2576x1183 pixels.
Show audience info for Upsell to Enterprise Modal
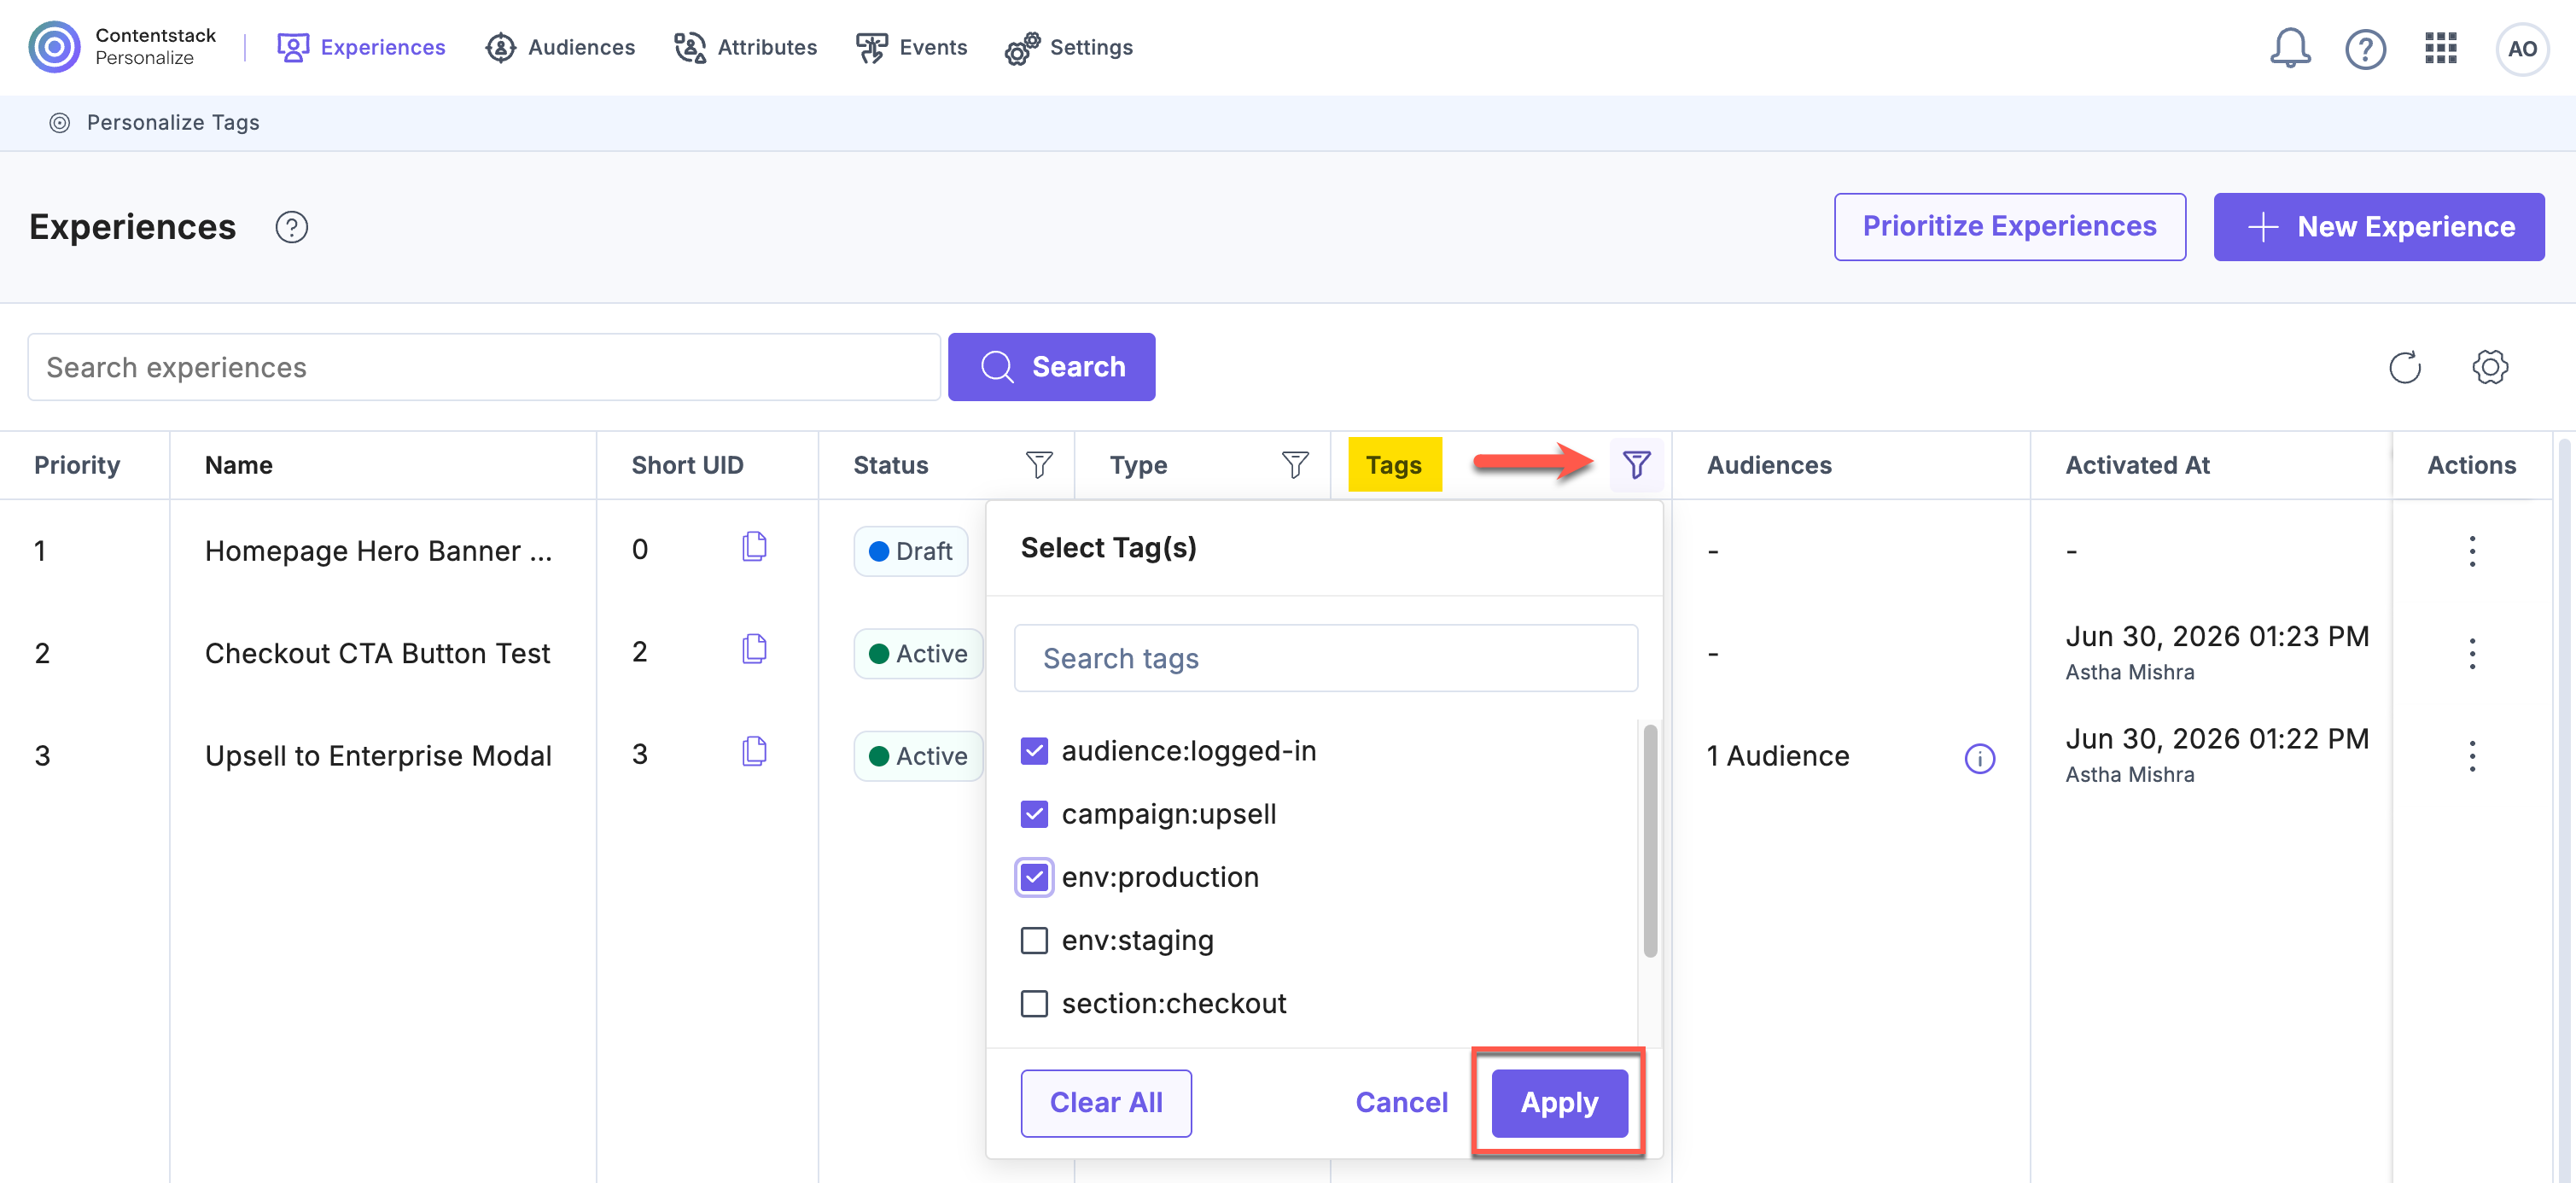click(x=1979, y=758)
